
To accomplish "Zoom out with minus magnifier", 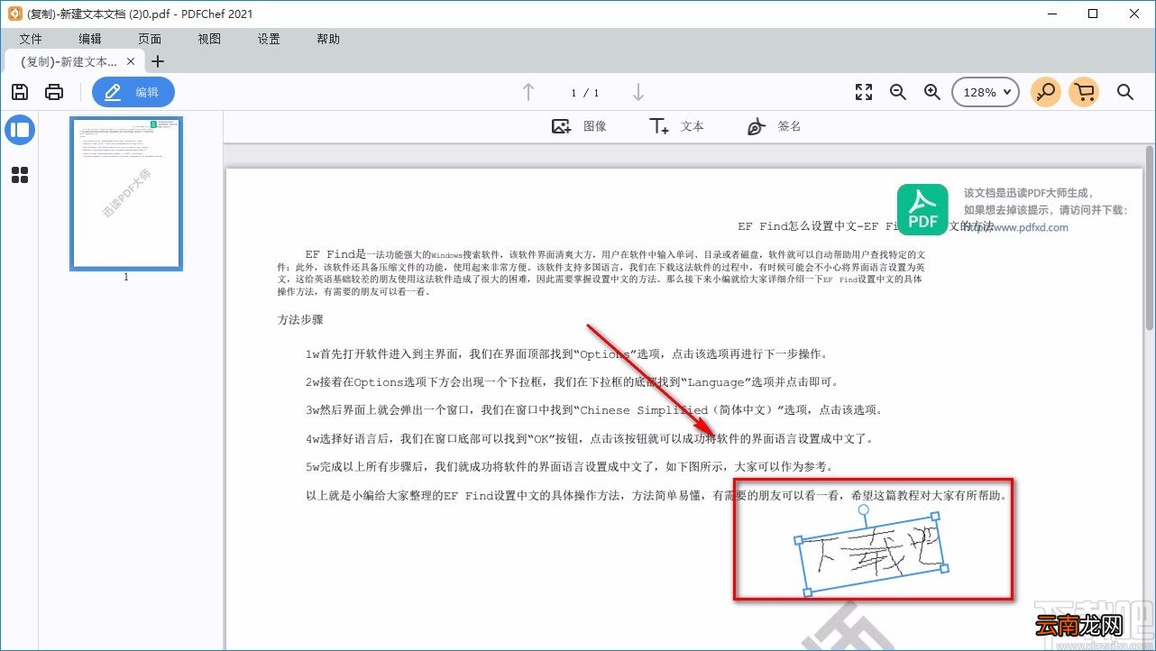I will click(x=898, y=92).
